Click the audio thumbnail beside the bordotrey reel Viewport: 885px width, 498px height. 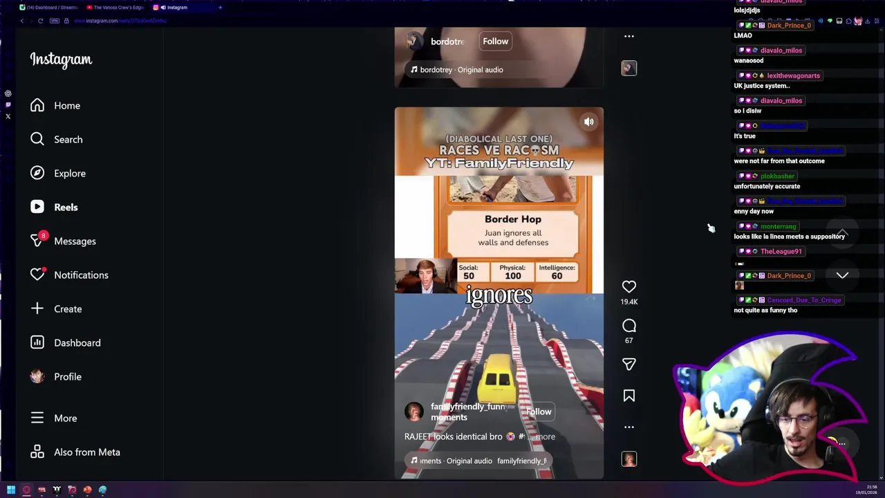coord(629,68)
